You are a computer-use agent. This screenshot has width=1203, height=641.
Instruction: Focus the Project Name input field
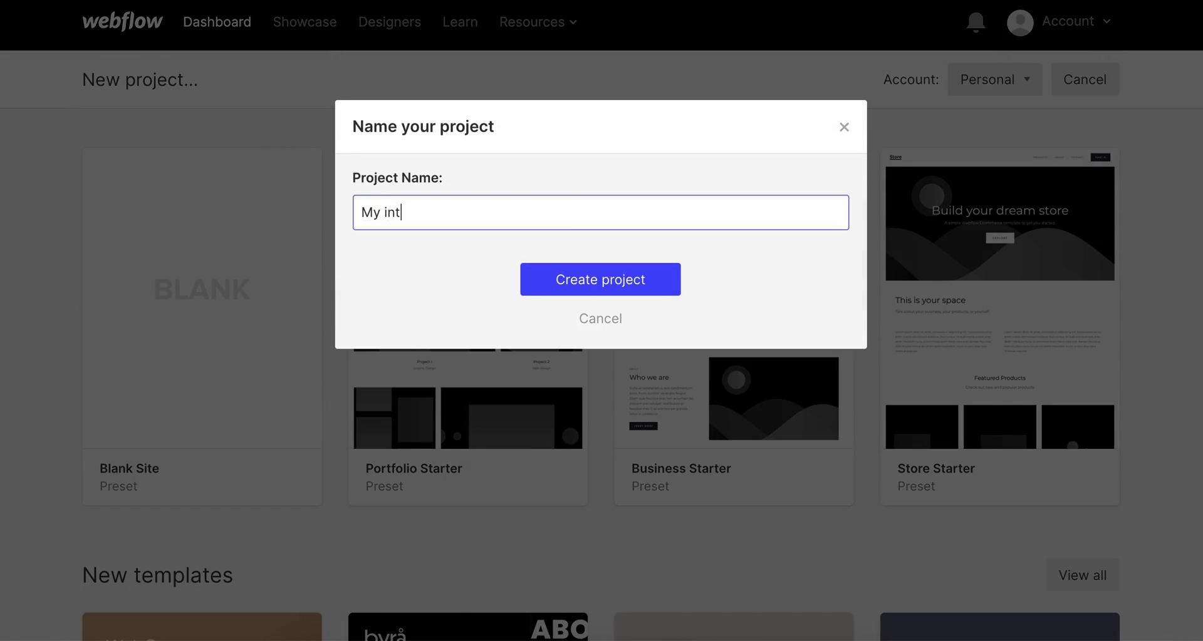click(x=601, y=212)
